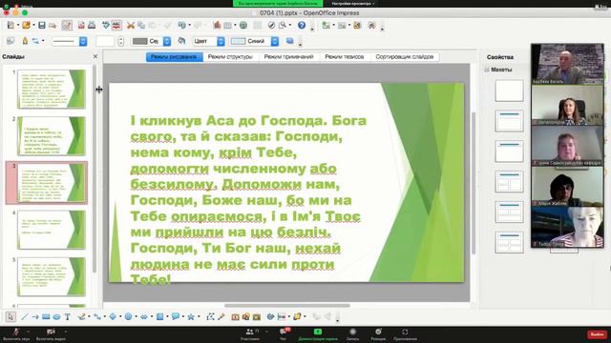Click the Save floppy-disk icon
The height and width of the screenshot is (343, 611).
tap(42, 26)
